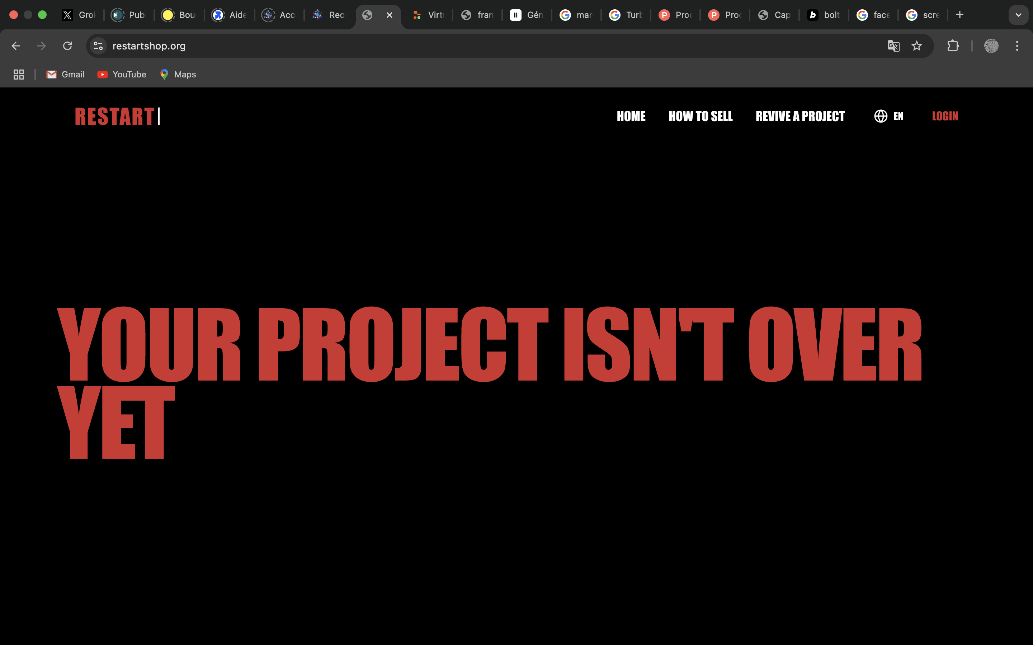Switch to the Turk Google tab
The height and width of the screenshot is (645, 1033).
(x=626, y=15)
